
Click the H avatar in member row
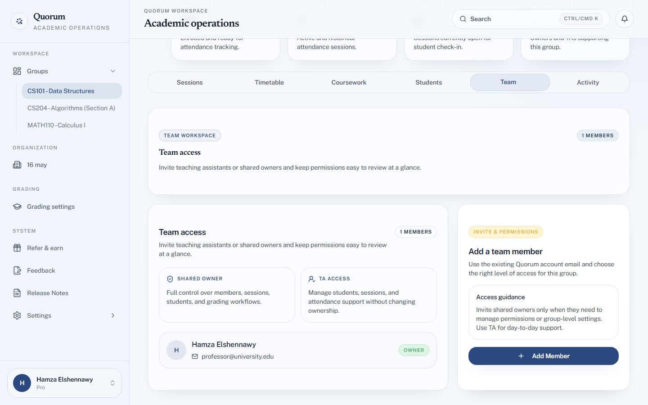coord(176,350)
